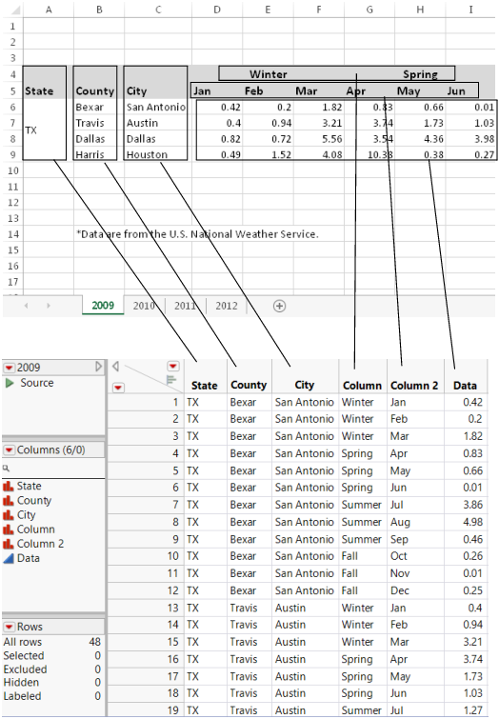Click the Selected rows entry

point(52,656)
